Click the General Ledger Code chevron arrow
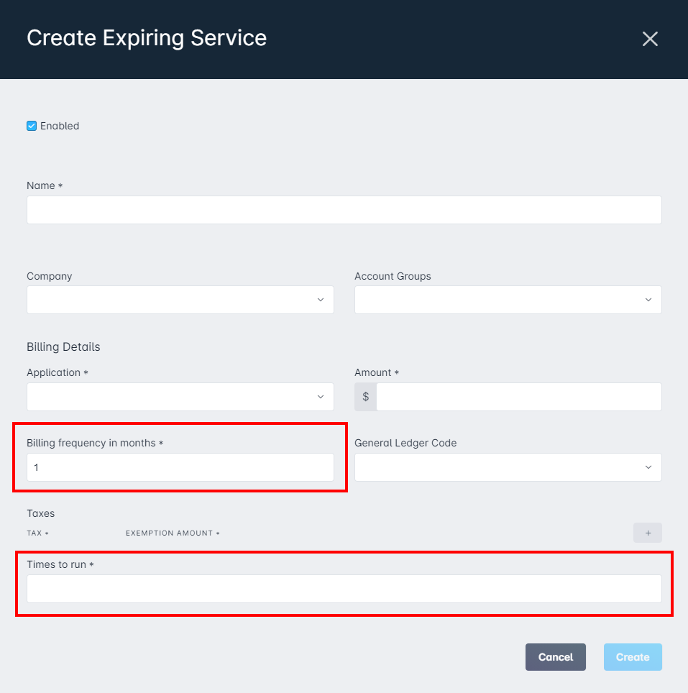 (x=648, y=467)
